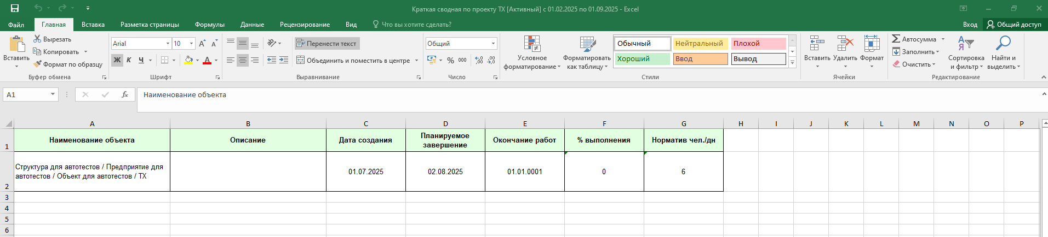
Task: Apply the Плохой cell style
Action: coord(759,43)
